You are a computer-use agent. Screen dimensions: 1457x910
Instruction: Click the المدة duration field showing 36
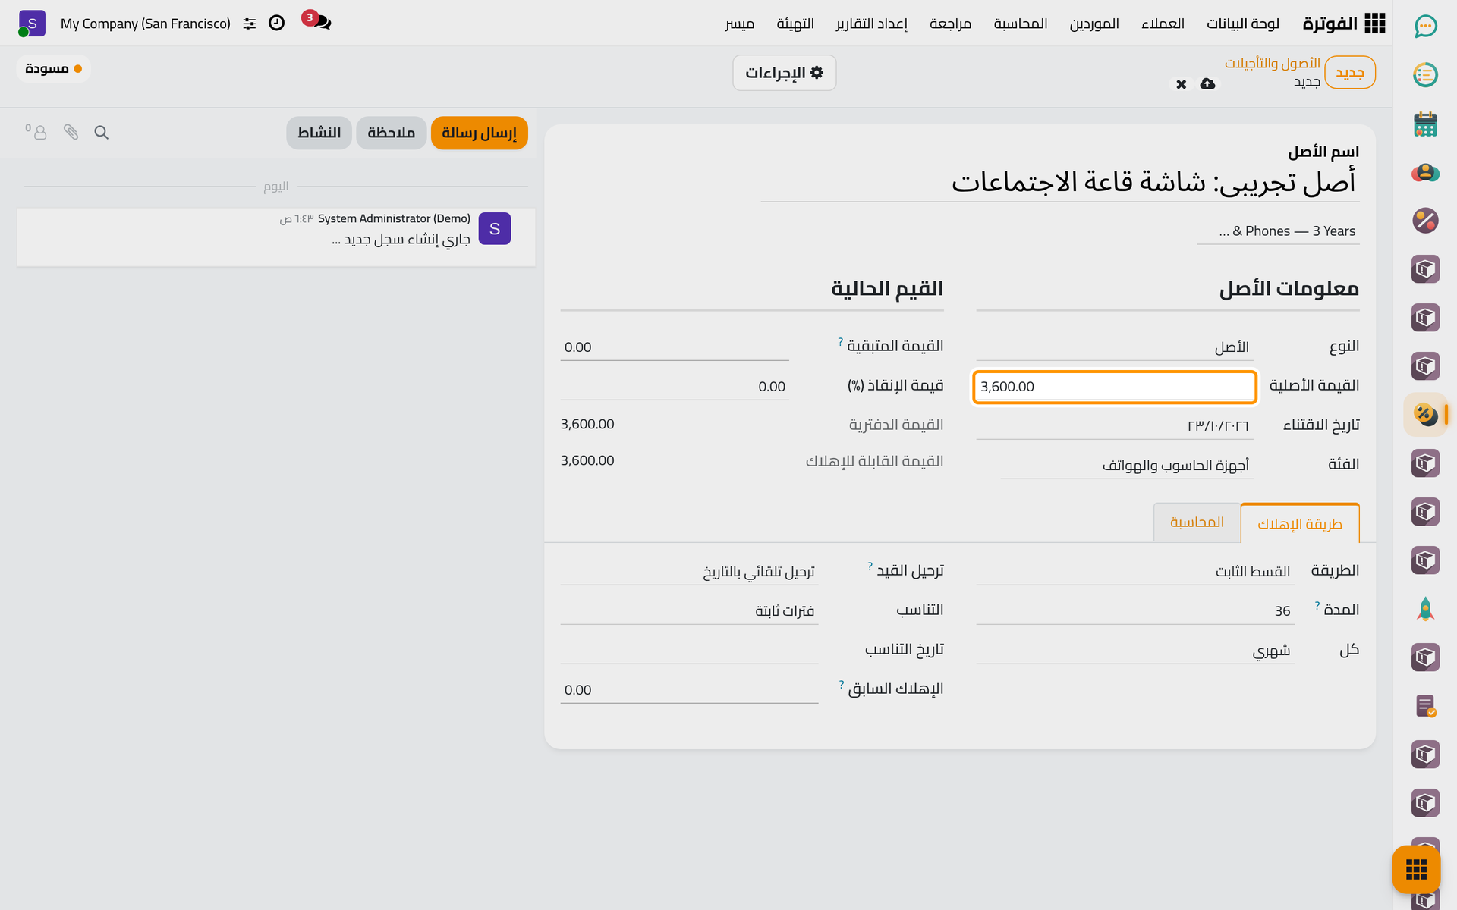pyautogui.click(x=1135, y=610)
